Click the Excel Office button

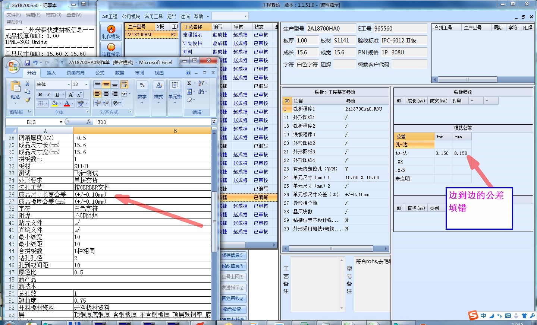pyautogui.click(x=13, y=66)
